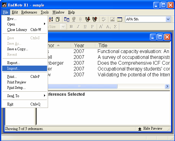Expand the Send To submenu
Viewport: 175px width, 141px height.
(x=25, y=96)
